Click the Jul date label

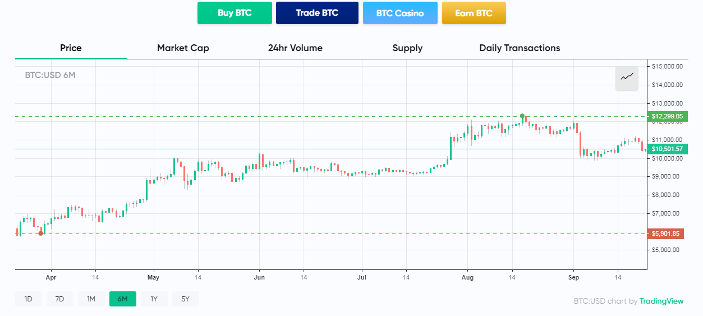(362, 277)
